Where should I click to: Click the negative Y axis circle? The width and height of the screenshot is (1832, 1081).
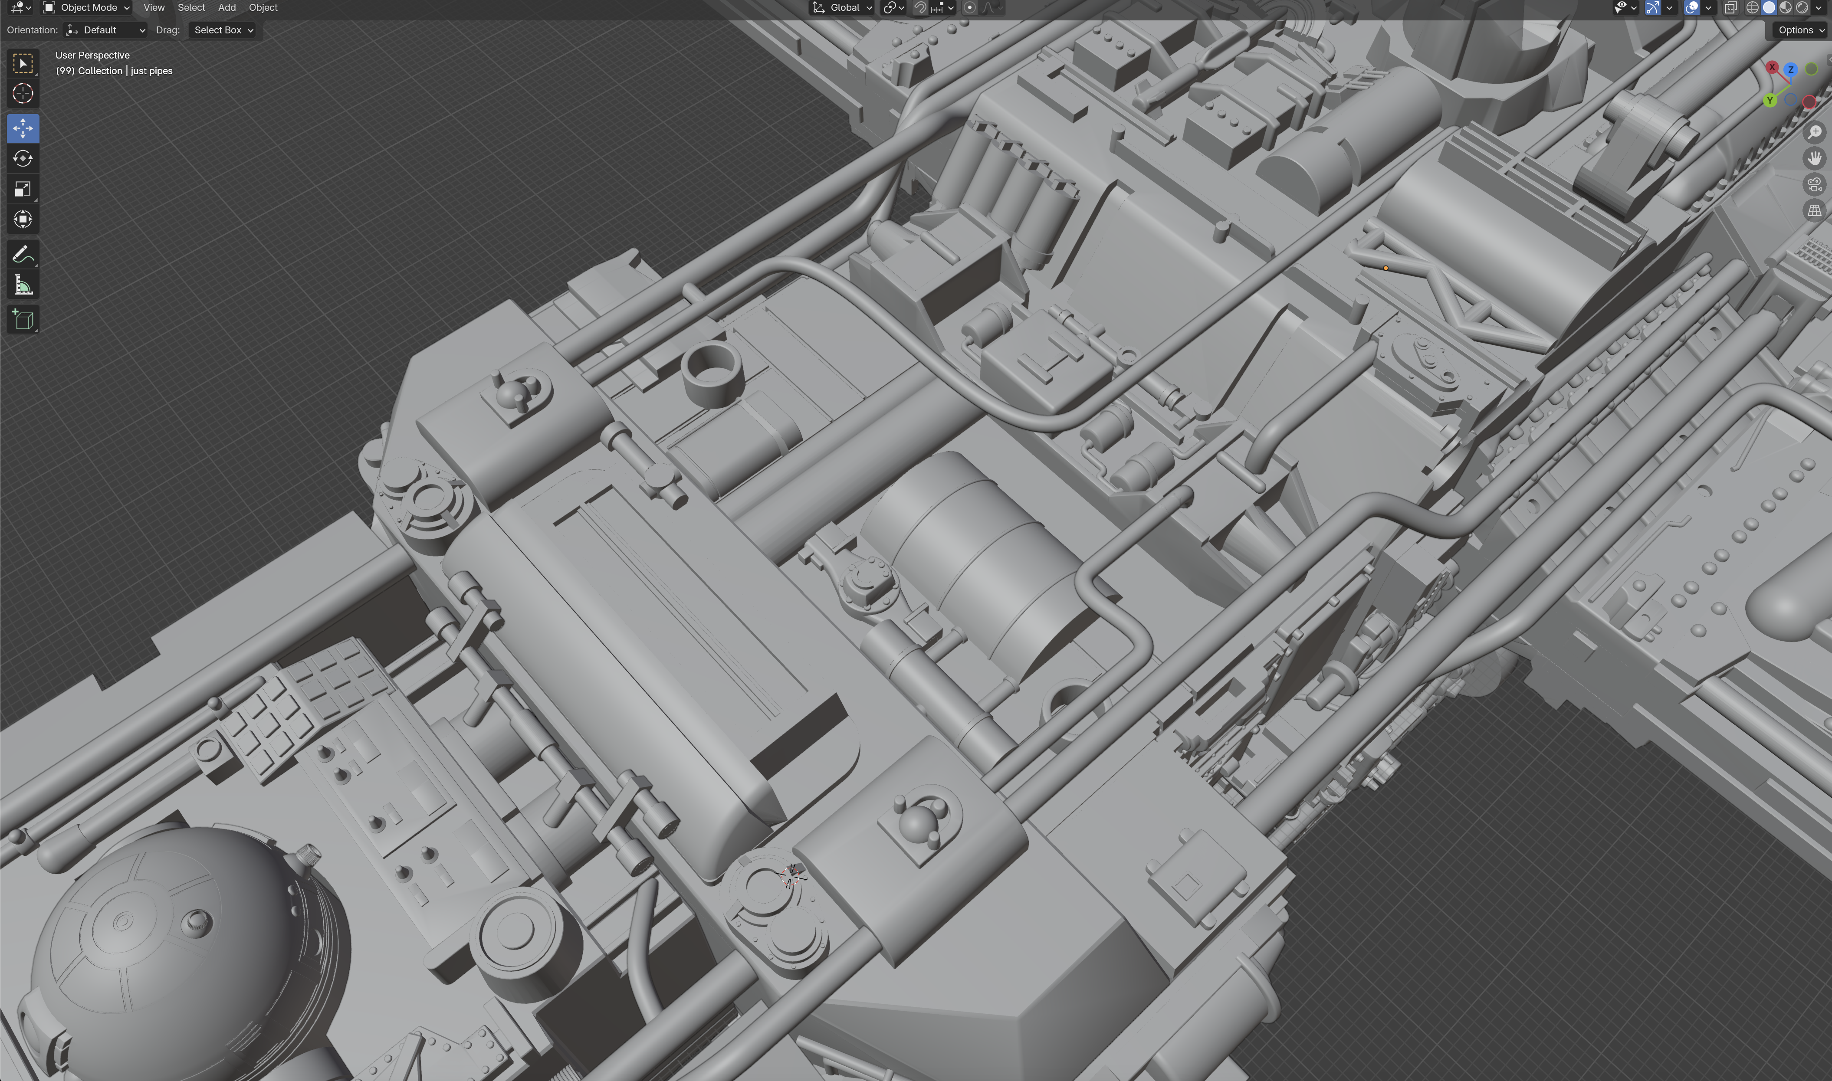[1812, 69]
